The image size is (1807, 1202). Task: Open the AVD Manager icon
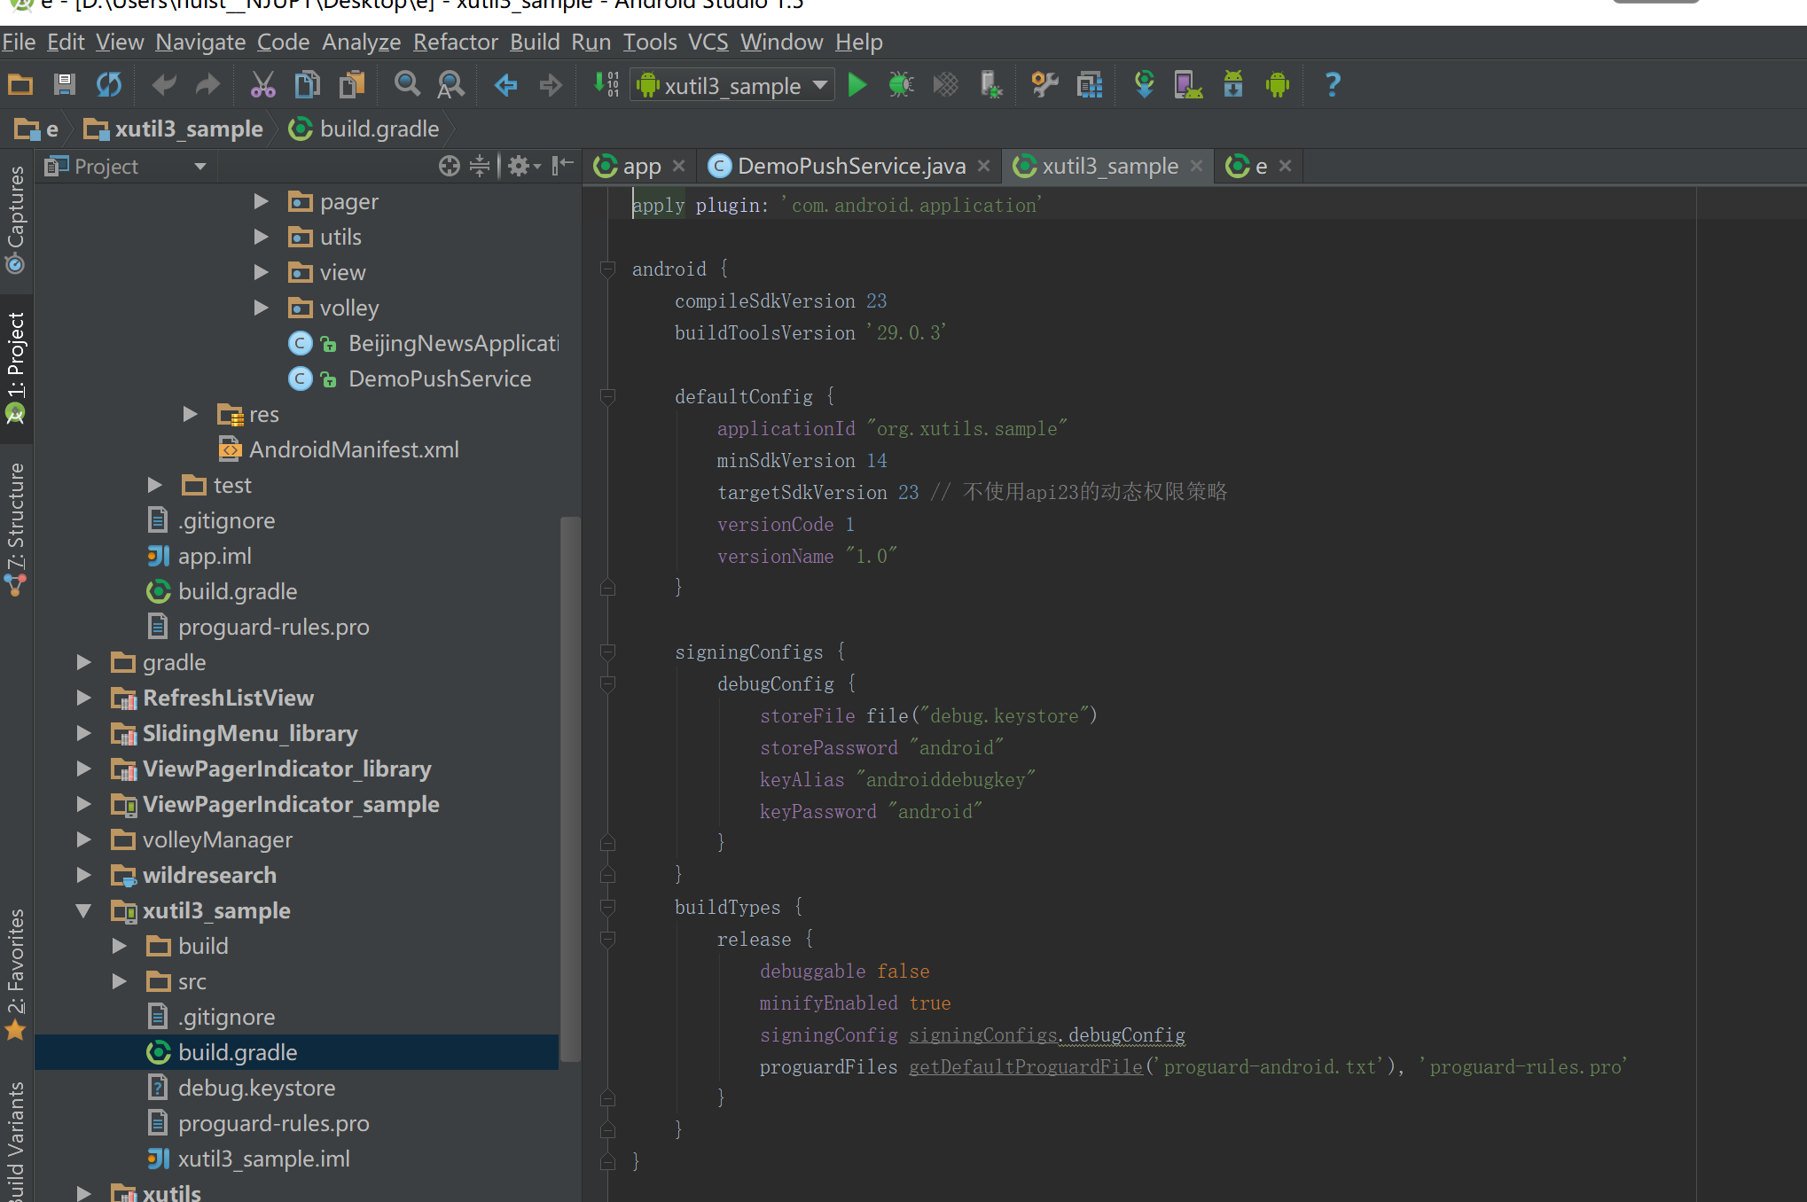point(1187,85)
